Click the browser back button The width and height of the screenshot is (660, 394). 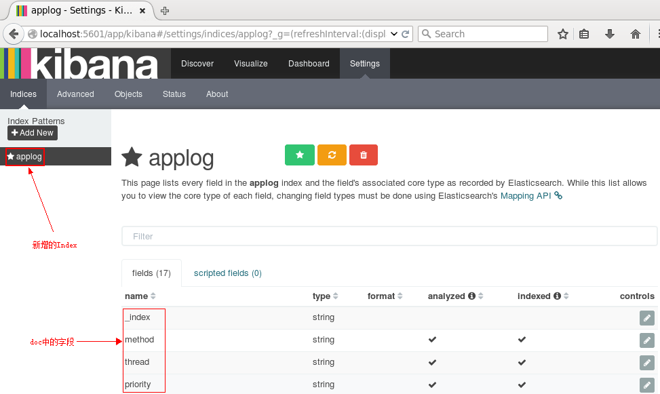tap(14, 33)
